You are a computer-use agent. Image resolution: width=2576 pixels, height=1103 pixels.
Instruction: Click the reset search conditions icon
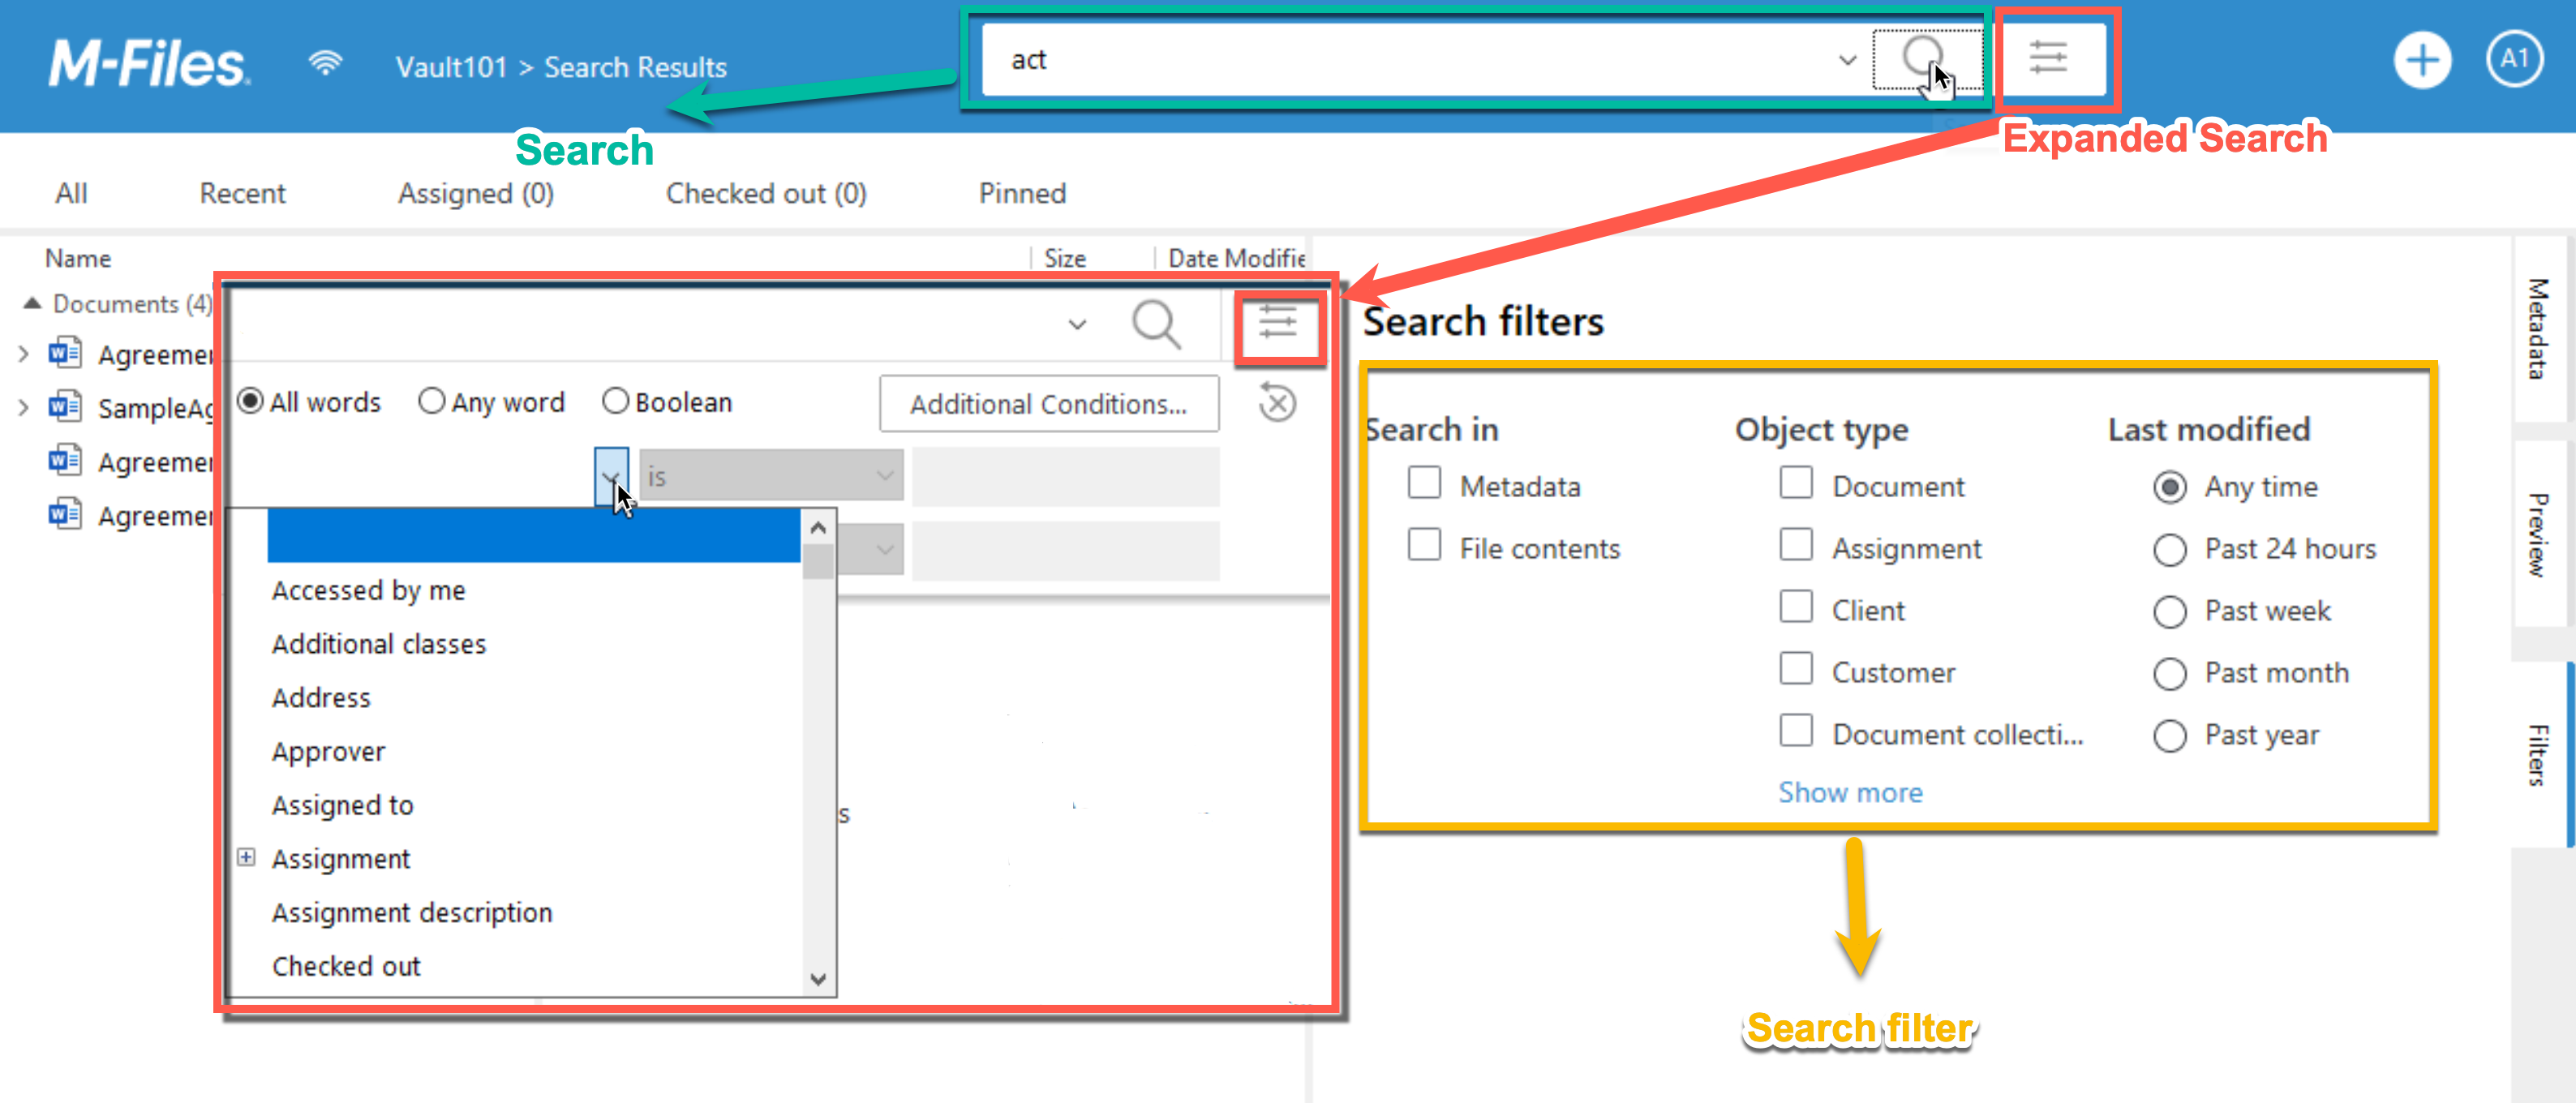point(1277,403)
